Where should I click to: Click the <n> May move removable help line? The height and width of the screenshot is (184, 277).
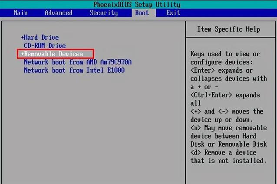tap(228, 128)
